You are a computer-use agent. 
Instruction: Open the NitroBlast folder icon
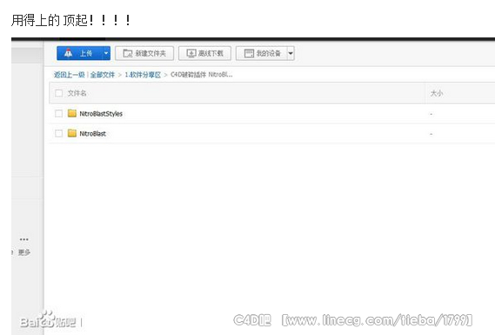pos(72,133)
